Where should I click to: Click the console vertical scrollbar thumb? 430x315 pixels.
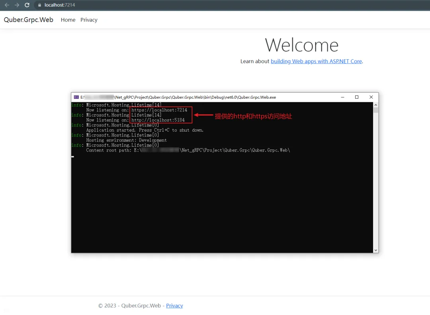(376, 110)
